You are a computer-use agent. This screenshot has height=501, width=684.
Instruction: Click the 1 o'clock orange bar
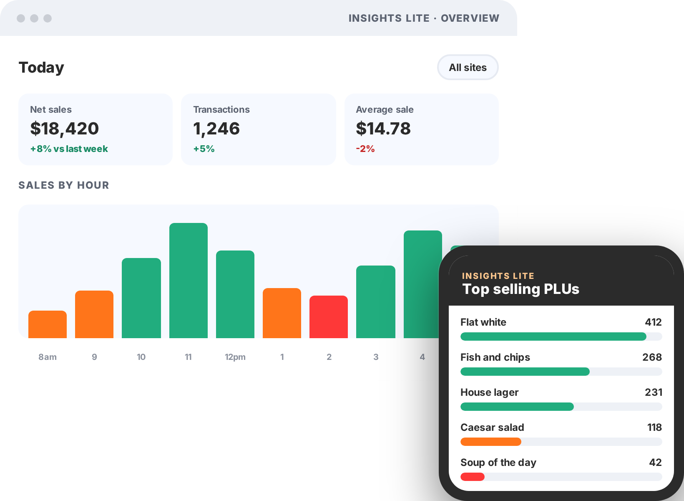pyautogui.click(x=282, y=313)
